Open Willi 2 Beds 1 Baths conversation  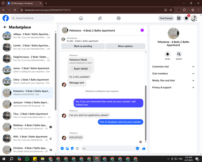[27, 138]
